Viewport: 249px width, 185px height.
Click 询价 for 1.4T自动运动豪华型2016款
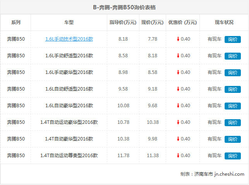click(233, 123)
